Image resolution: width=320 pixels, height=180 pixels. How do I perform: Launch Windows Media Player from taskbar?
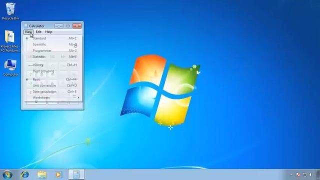(58, 174)
